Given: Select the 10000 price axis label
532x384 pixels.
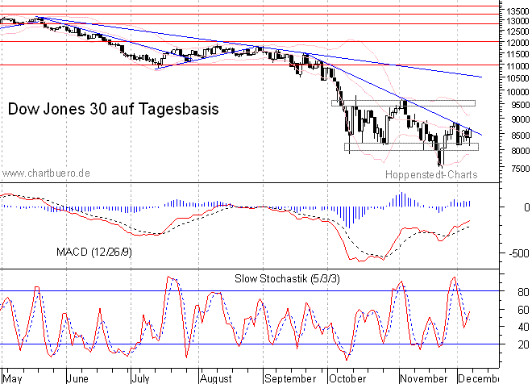Looking at the screenshot, I should (x=517, y=92).
